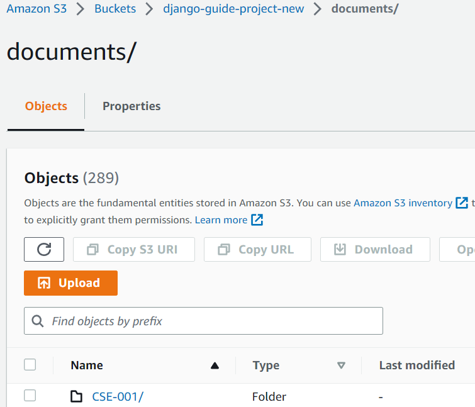Screen dimensions: 475x407
Task: Open django-guide-project-new bucket breadcrumb
Action: pos(233,8)
